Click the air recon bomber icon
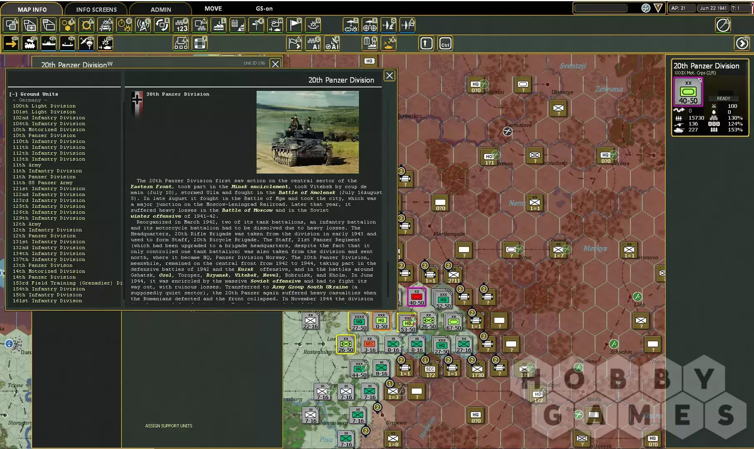This screenshot has height=449, width=754. [351, 25]
